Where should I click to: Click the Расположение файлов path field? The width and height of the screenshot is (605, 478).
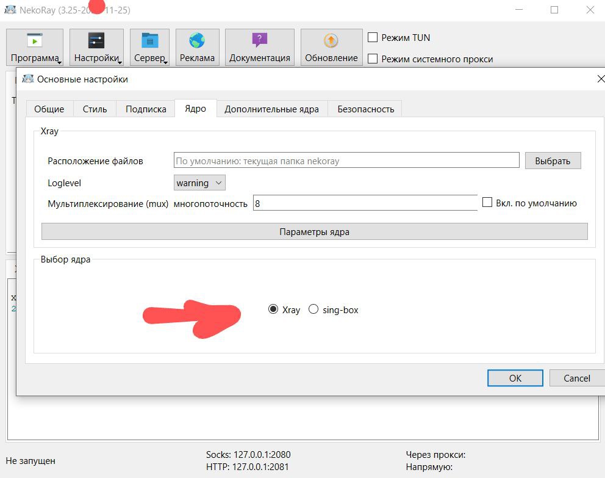point(346,161)
